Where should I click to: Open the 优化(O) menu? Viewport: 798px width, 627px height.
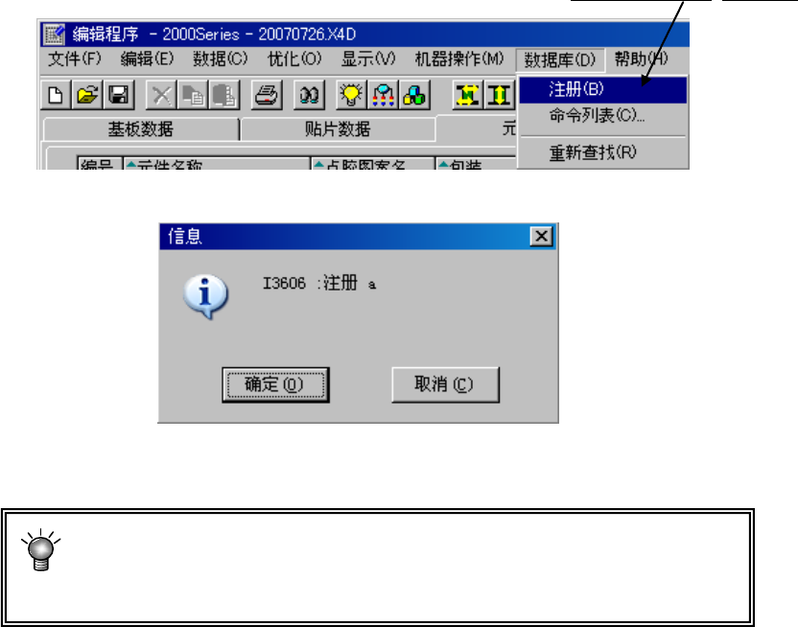294,59
